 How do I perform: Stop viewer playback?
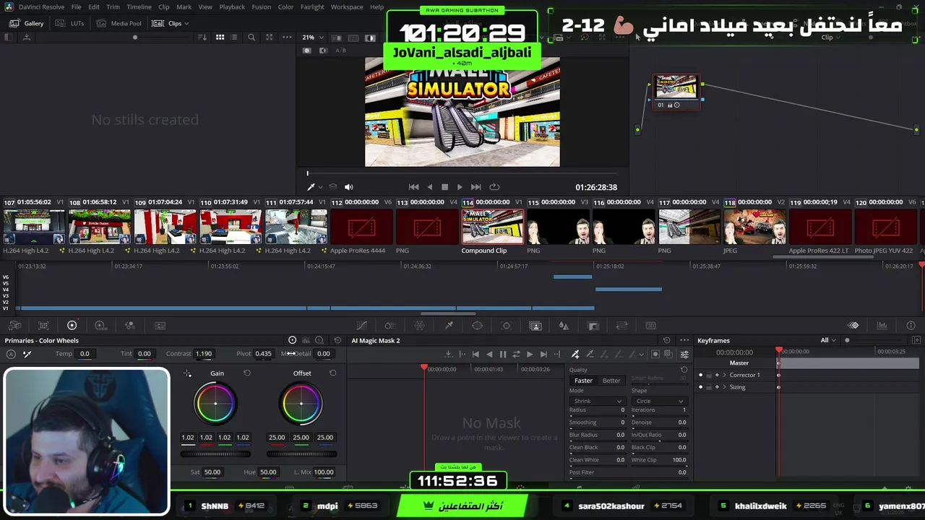click(x=444, y=187)
